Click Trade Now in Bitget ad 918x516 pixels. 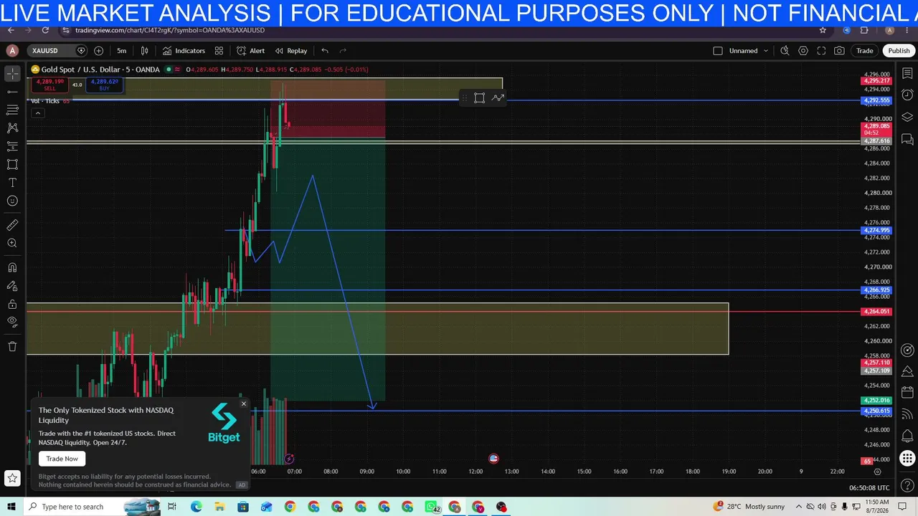click(x=62, y=459)
